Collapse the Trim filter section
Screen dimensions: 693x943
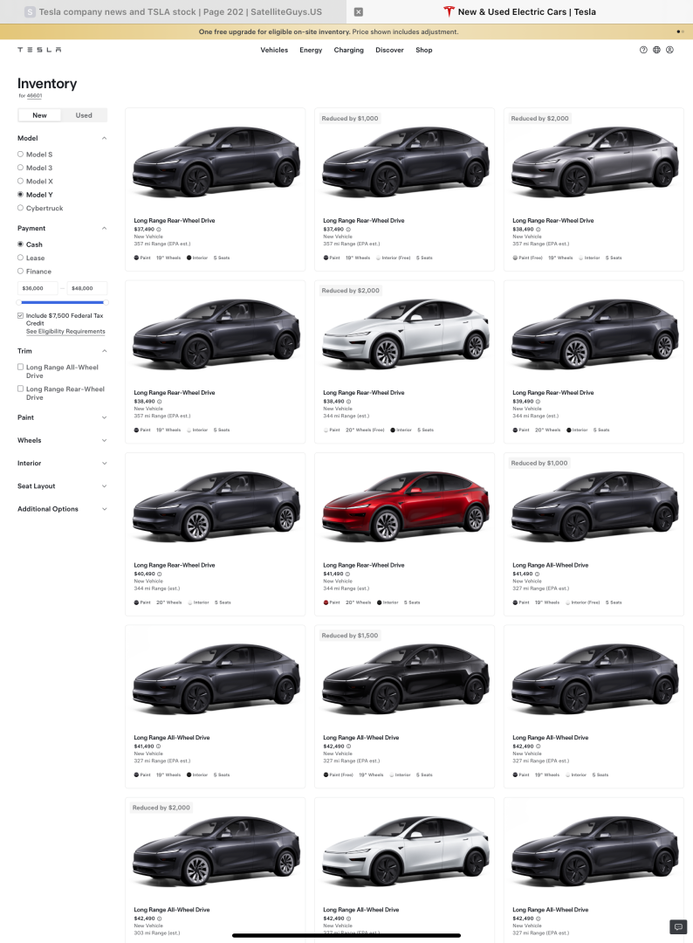[104, 351]
